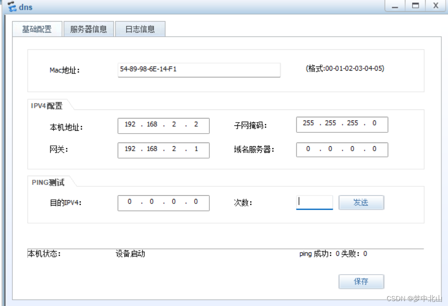Click the 网关 IP field
The width and height of the screenshot is (448, 306).
[x=163, y=150]
